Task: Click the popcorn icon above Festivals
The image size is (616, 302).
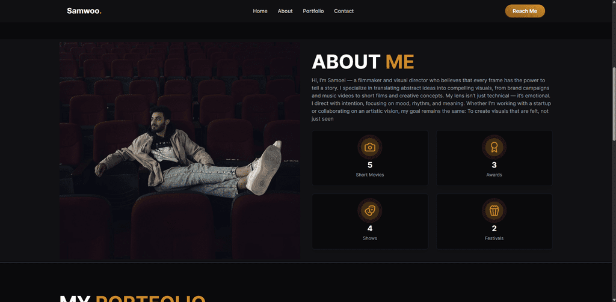Action: (494, 210)
